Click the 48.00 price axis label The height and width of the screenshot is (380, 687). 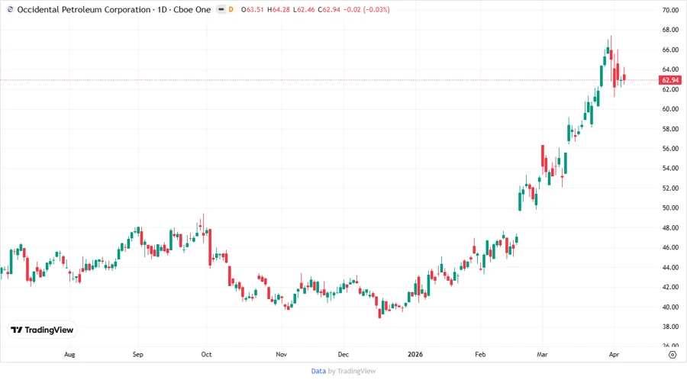click(x=670, y=227)
